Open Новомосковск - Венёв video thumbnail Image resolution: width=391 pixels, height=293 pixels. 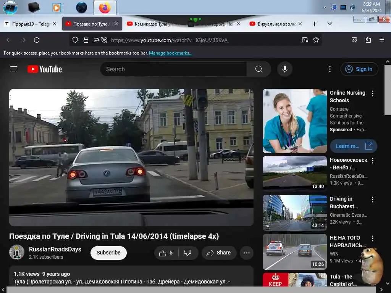[295, 174]
